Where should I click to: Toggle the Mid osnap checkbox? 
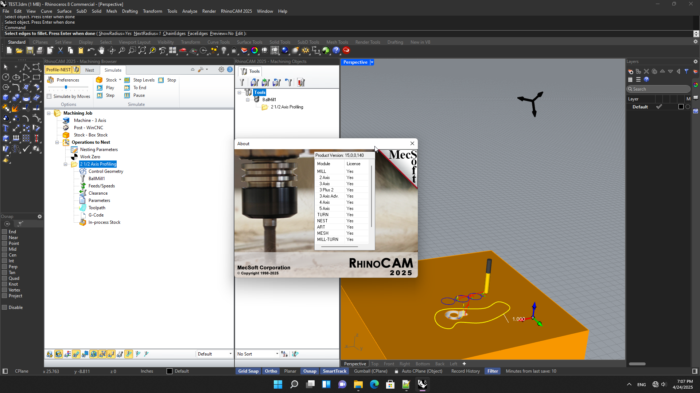[x=4, y=249]
